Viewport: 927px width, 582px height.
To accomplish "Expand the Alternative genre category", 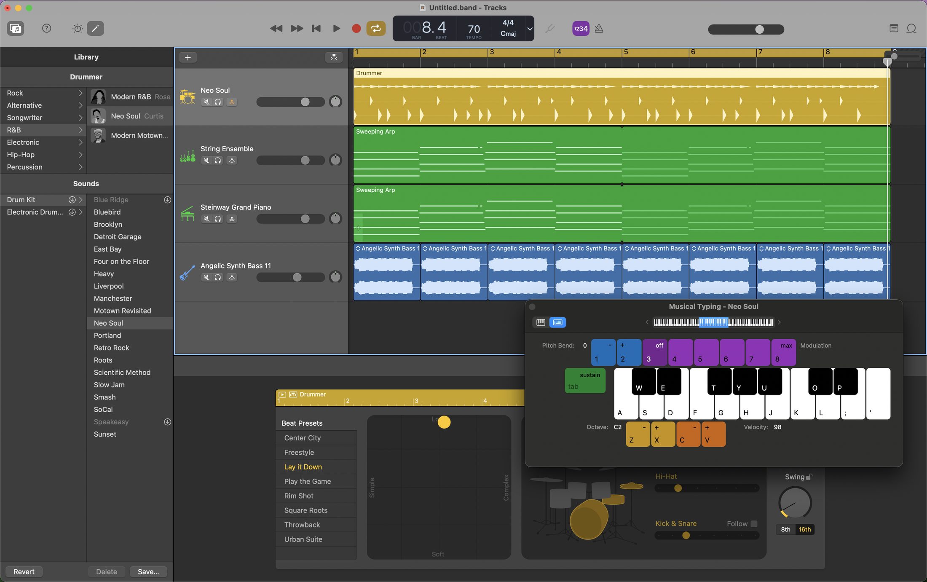I will 80,105.
